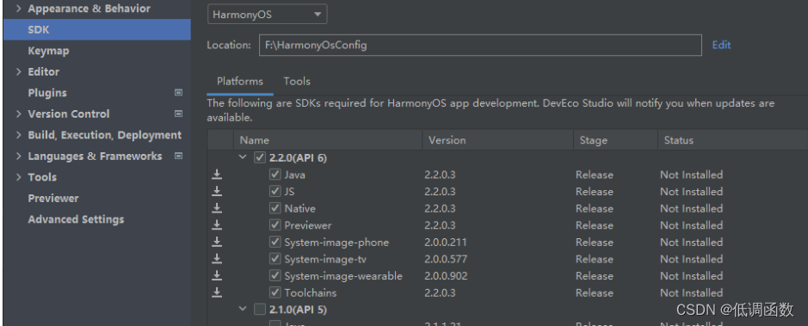Click project-level icon beside Plugins
The height and width of the screenshot is (326, 808).
pyautogui.click(x=179, y=93)
